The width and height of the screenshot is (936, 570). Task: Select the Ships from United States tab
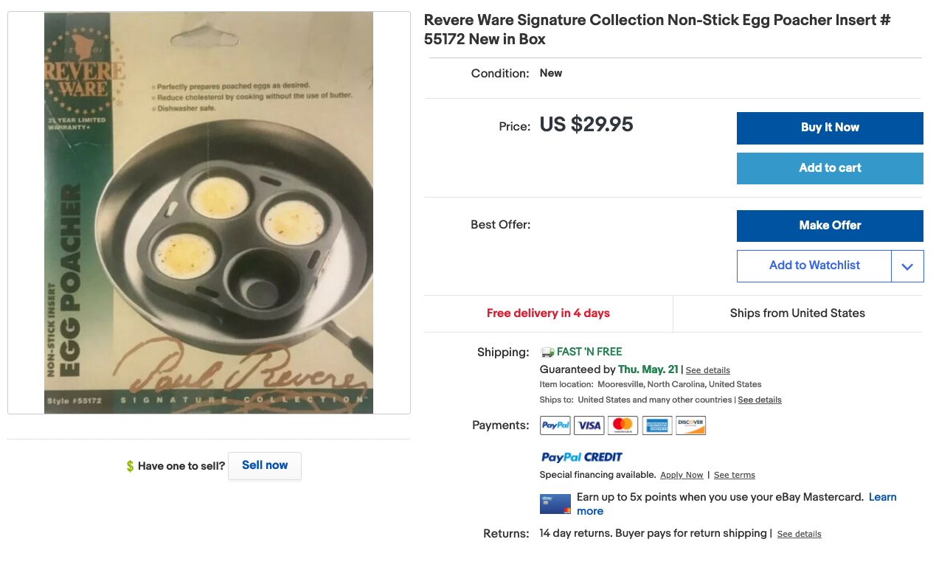point(797,313)
